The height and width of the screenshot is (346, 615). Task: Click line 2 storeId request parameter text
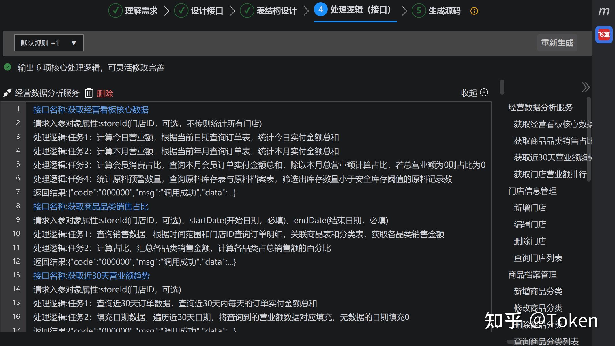148,123
